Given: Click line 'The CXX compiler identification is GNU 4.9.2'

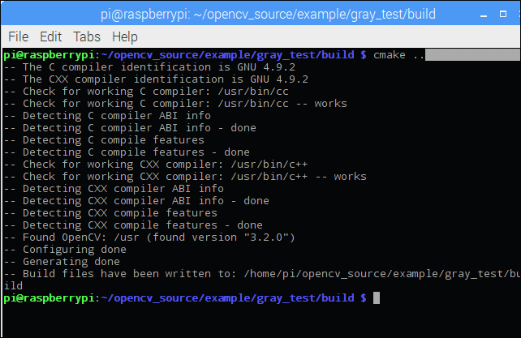Looking at the screenshot, I should coord(156,79).
